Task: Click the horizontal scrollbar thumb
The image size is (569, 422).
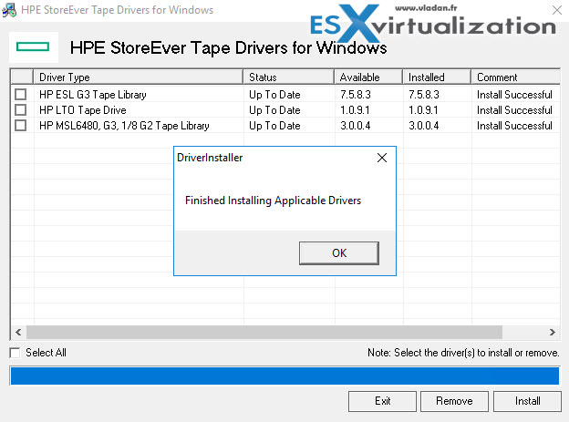Action: click(x=264, y=332)
